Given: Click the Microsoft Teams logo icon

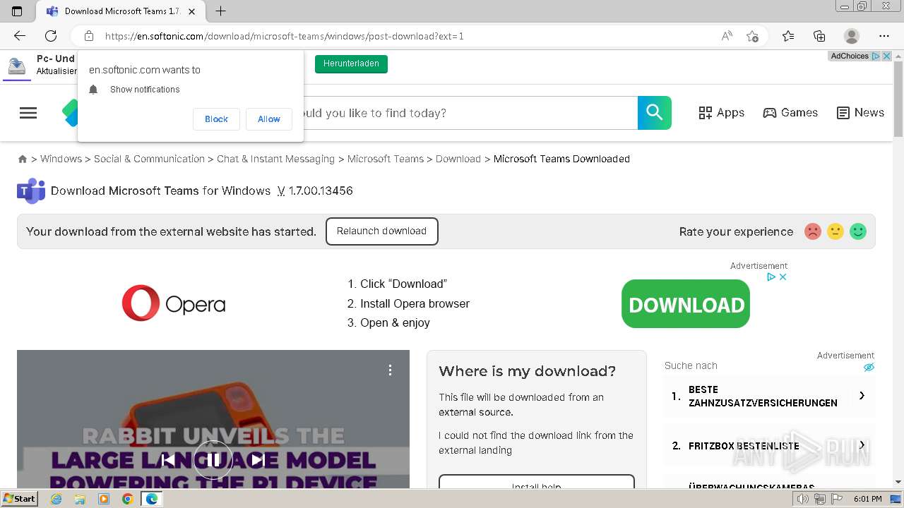Looking at the screenshot, I should [31, 190].
